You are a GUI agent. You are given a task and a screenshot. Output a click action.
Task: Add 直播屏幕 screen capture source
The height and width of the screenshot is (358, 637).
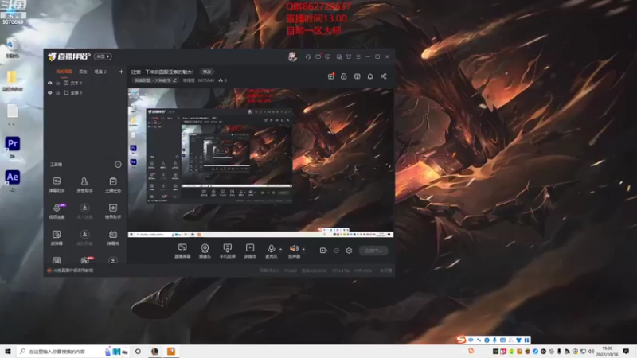[x=182, y=251]
